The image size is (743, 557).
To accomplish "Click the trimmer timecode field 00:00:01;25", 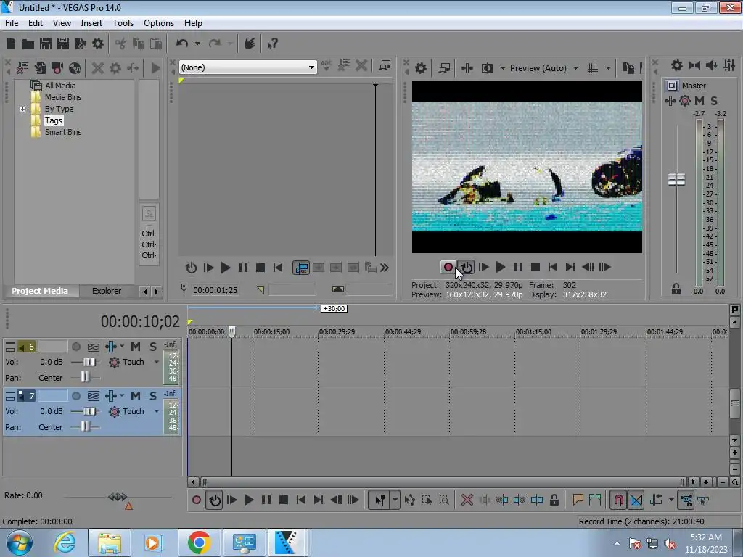I will point(215,290).
